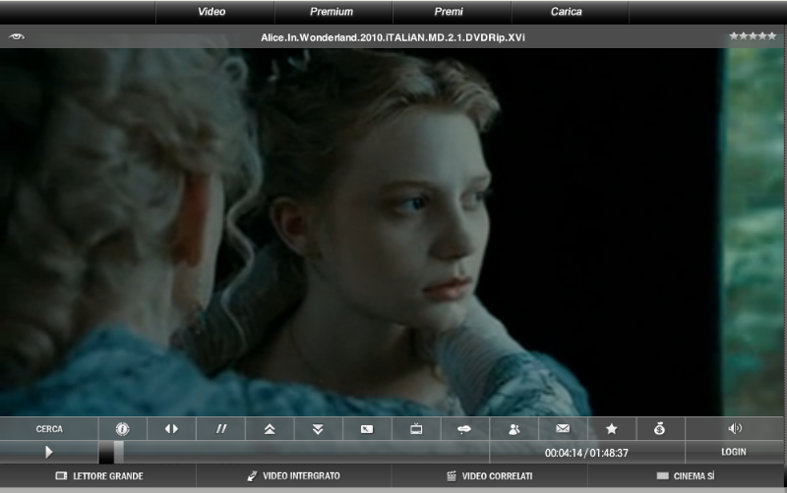787x493 pixels.
Task: Click the LOGIN button
Action: point(734,452)
